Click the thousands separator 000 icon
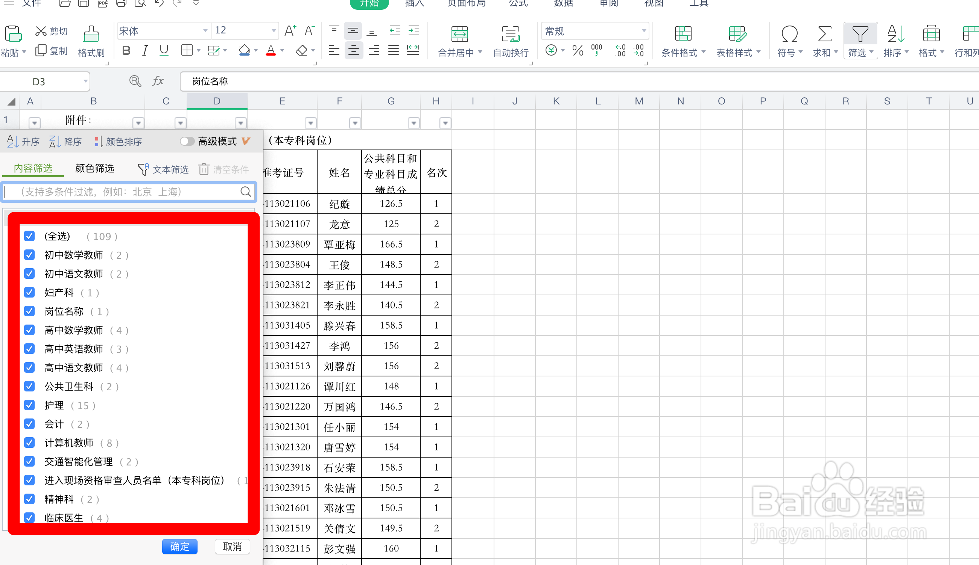979x565 pixels. point(597,50)
